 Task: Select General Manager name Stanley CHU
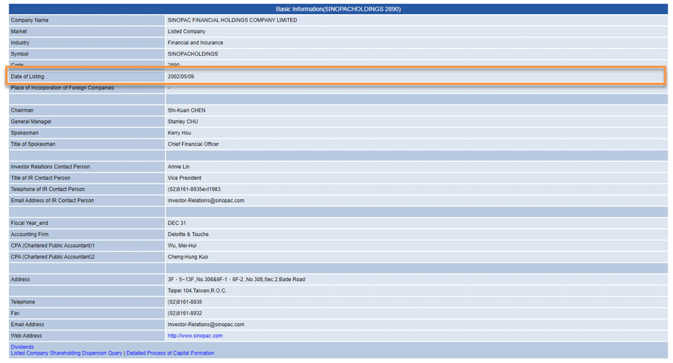[x=183, y=122]
